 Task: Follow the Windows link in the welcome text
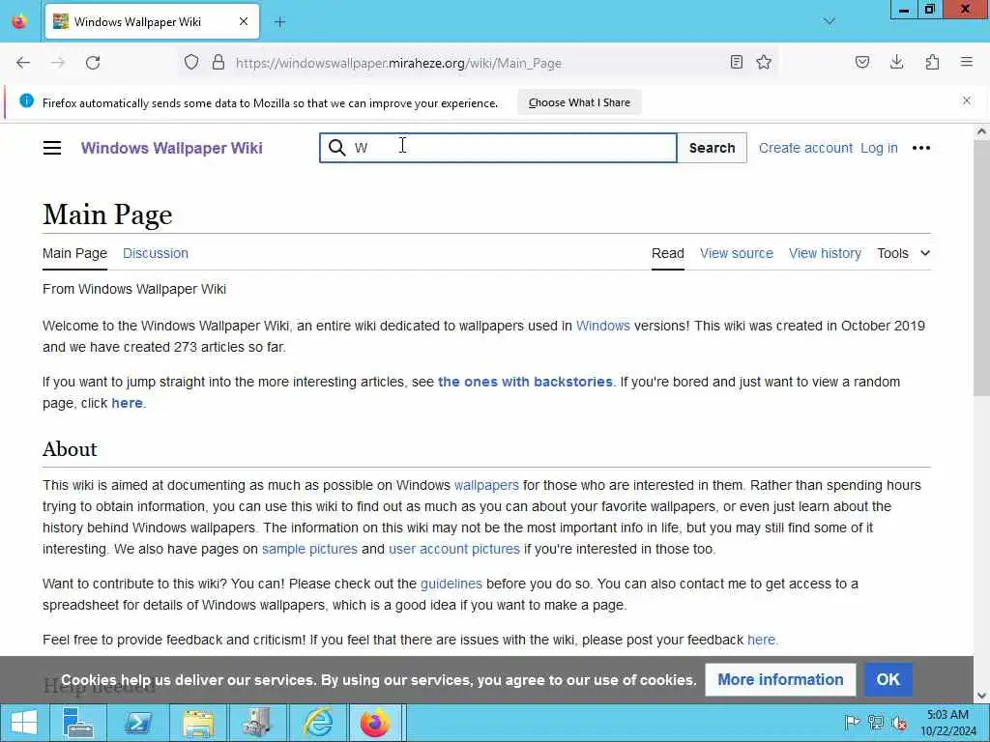(603, 326)
